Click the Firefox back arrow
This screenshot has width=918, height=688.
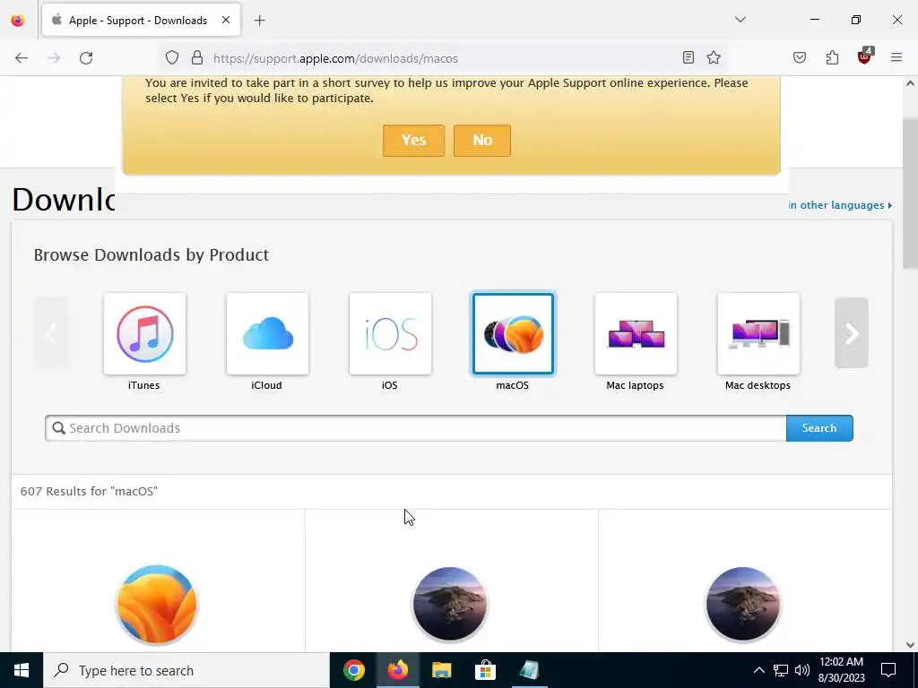[22, 58]
